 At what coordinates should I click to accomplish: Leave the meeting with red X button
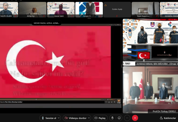coord(135,118)
